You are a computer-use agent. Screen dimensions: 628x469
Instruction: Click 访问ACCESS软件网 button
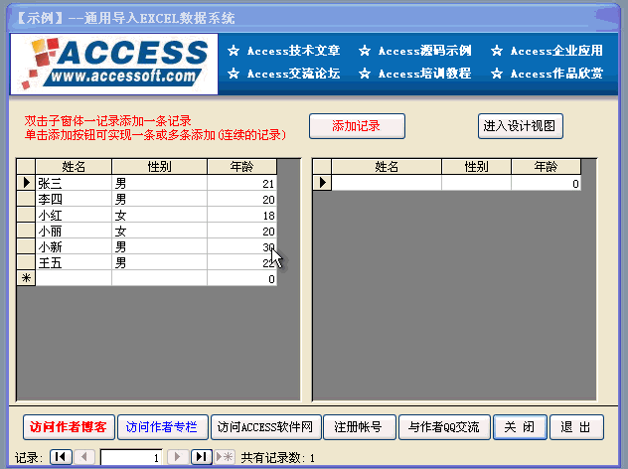point(265,427)
